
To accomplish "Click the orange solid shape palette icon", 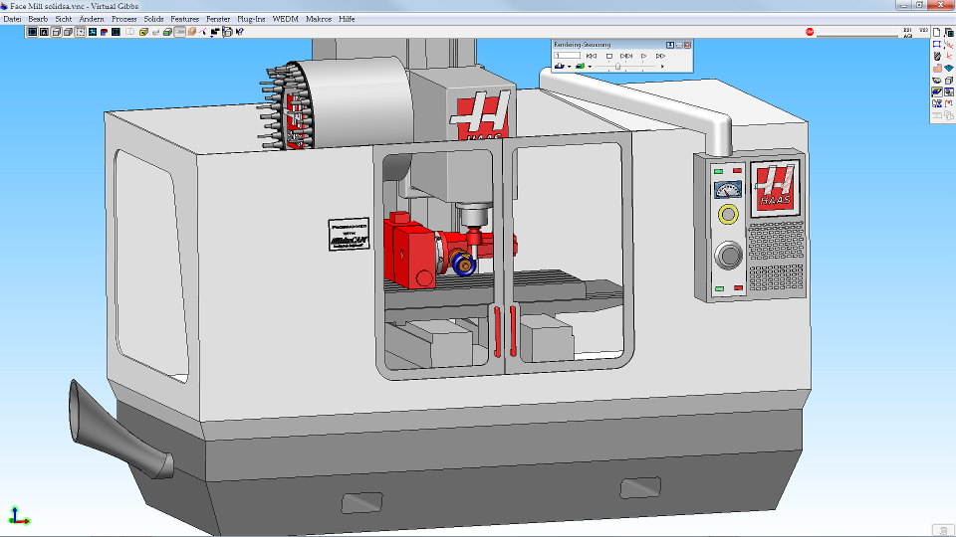I will [936, 69].
